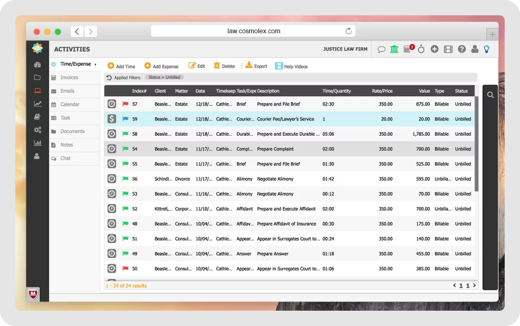This screenshot has height=326, width=520.
Task: Click the plus quick-add icon in the header
Action: [434, 49]
